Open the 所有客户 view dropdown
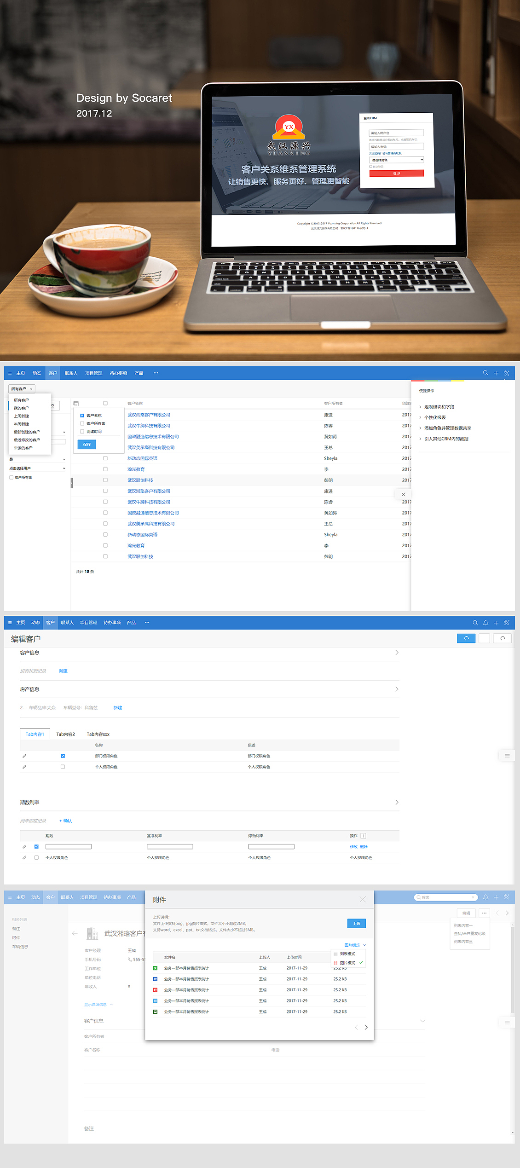 [x=22, y=389]
